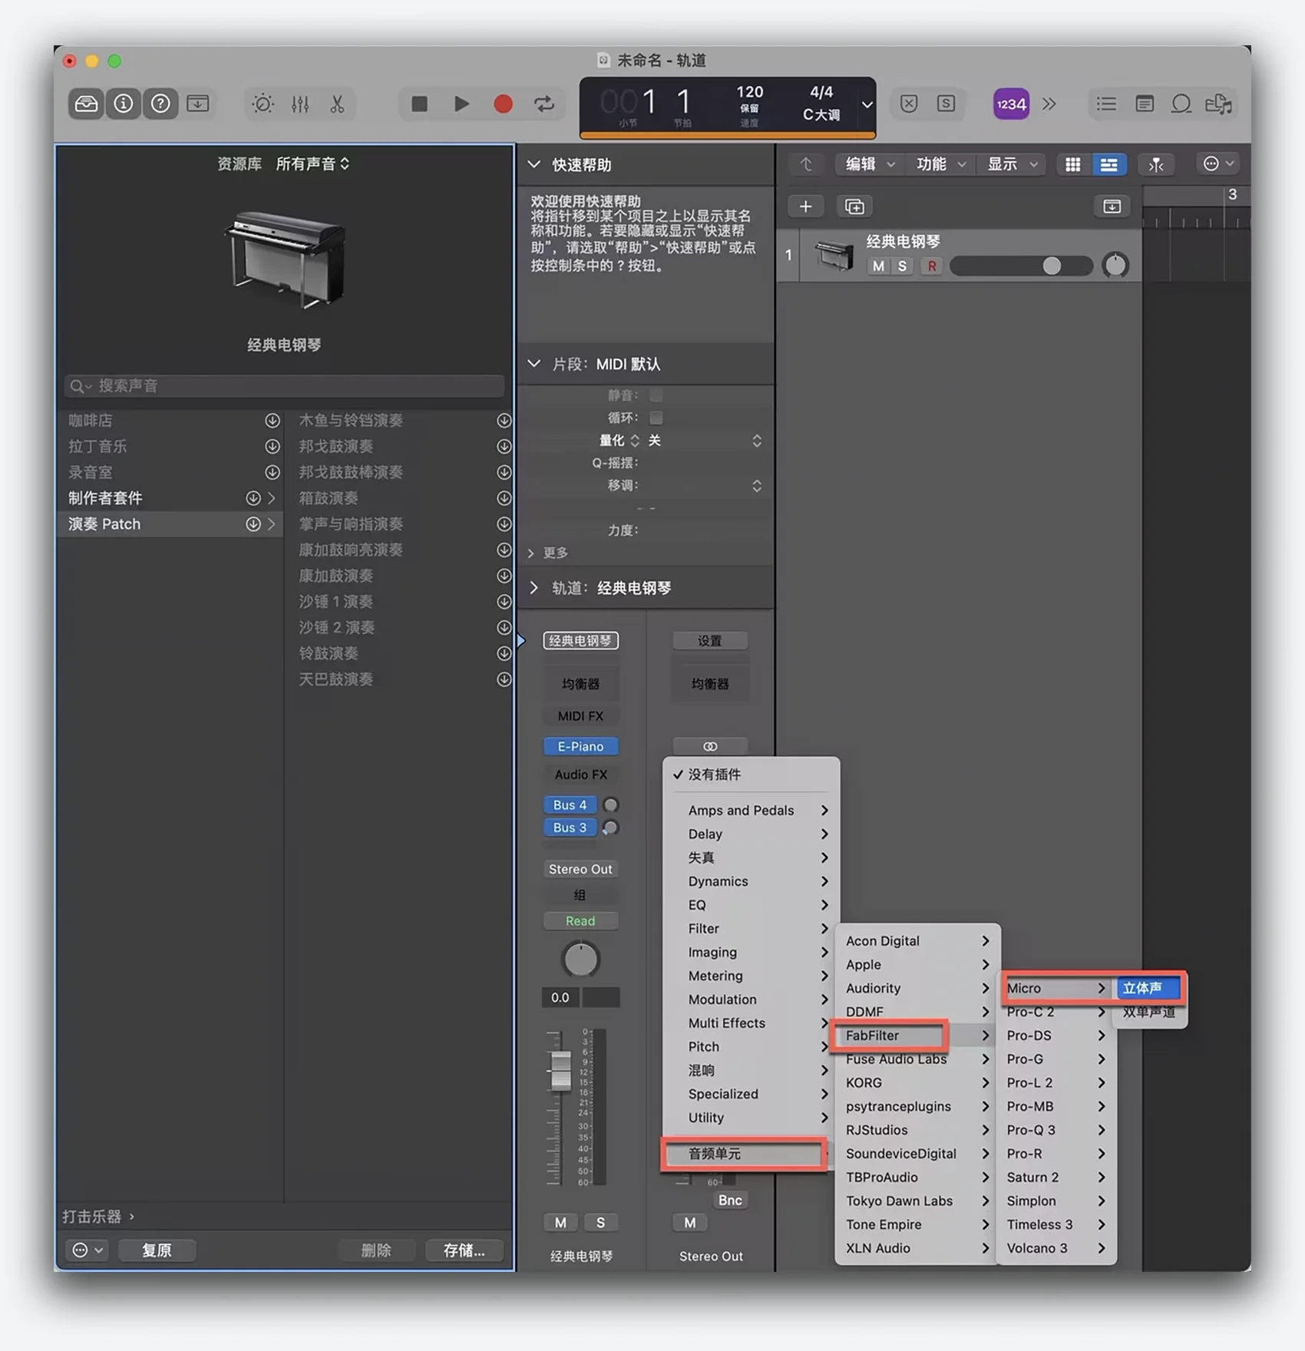1305x1351 pixels.
Task: Open the 音频单元 plugin submenu
Action: [744, 1153]
